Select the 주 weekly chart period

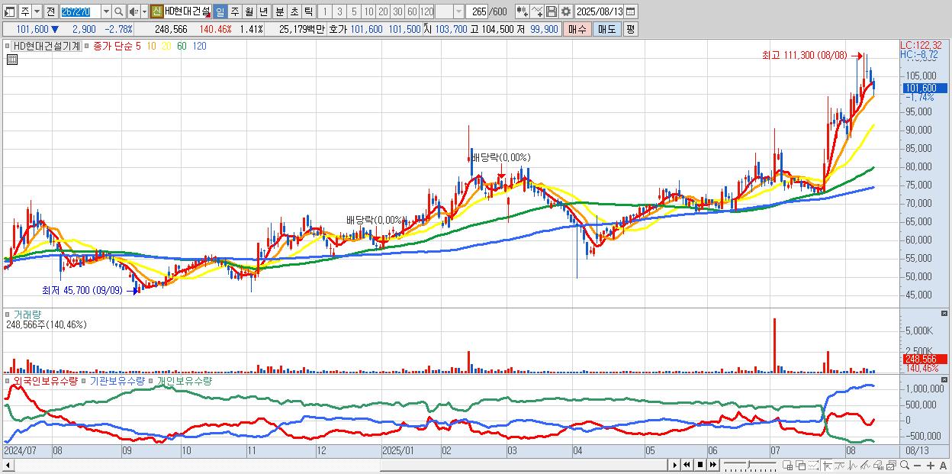tap(234, 11)
